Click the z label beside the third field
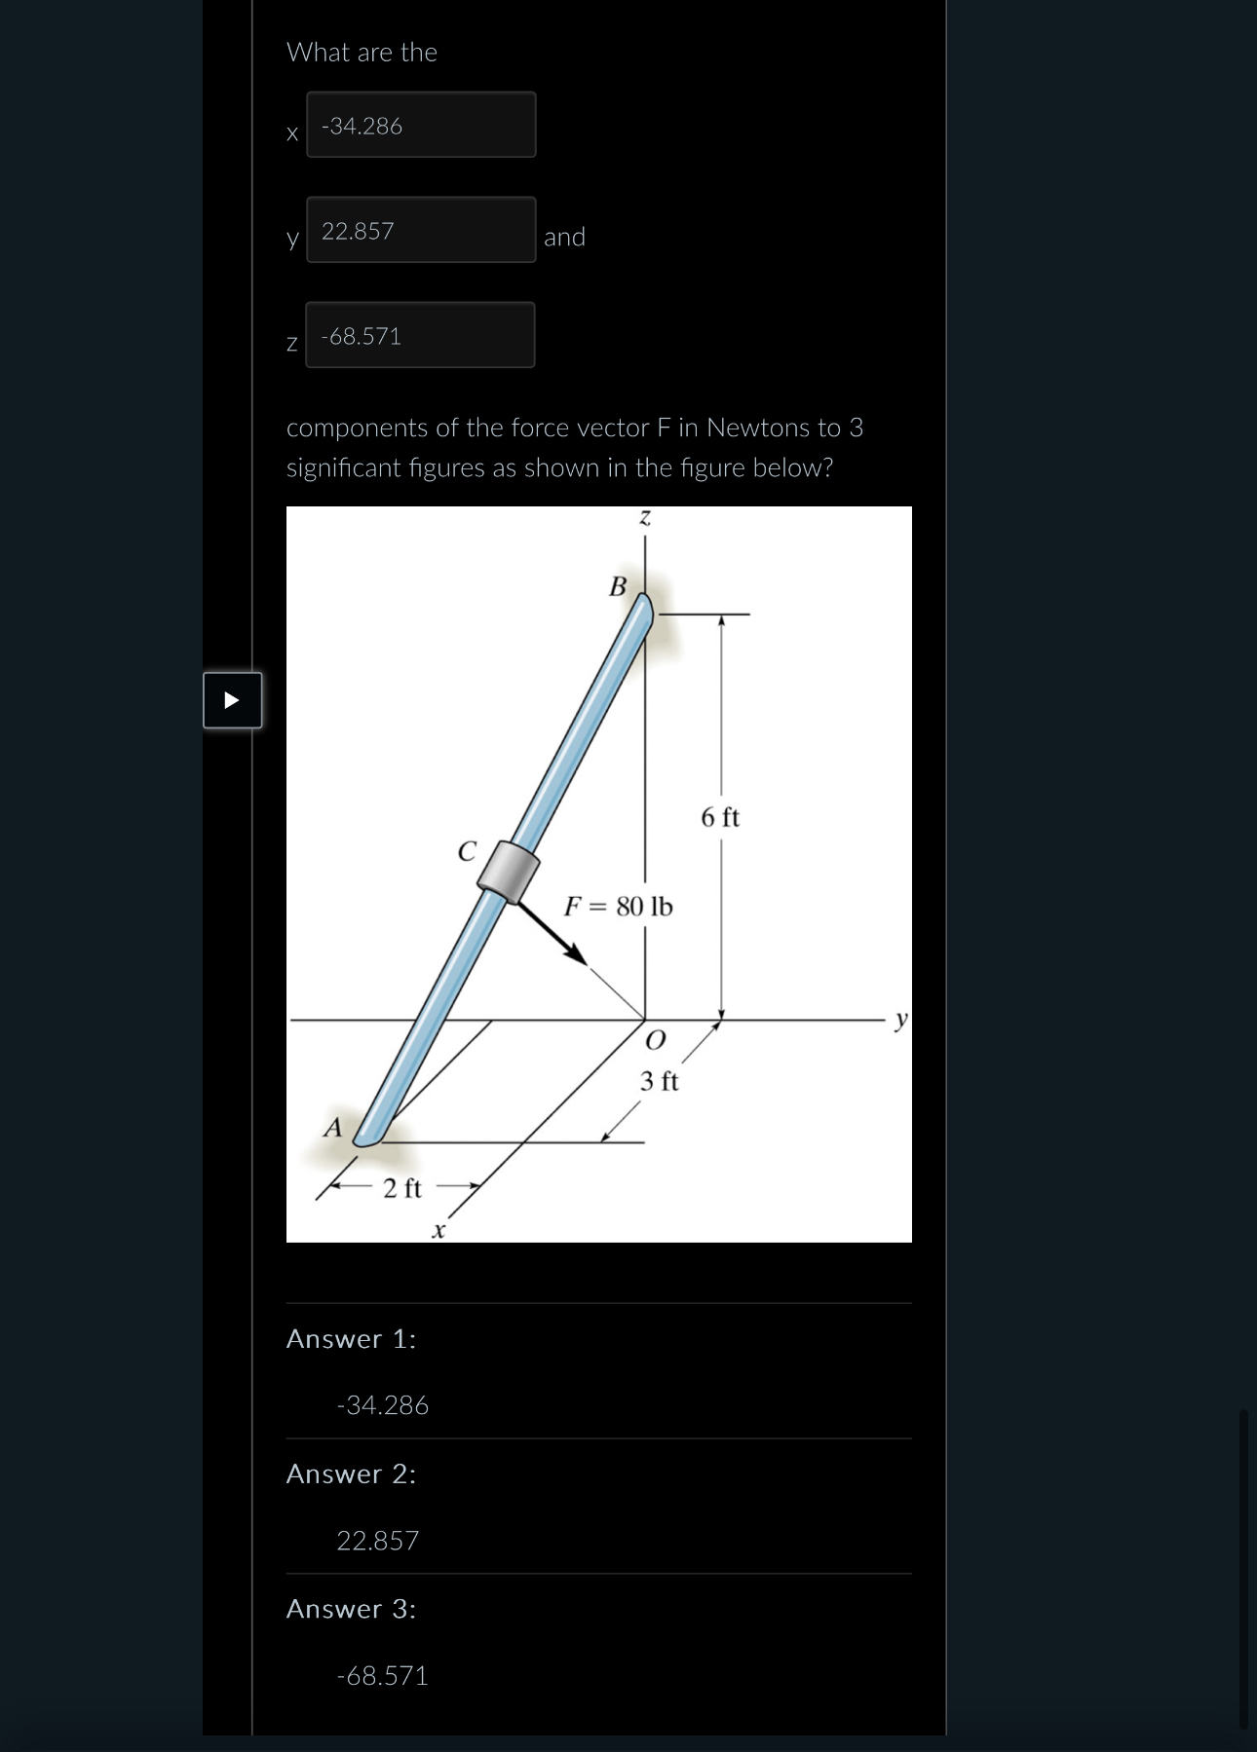Image resolution: width=1257 pixels, height=1752 pixels. pos(290,344)
